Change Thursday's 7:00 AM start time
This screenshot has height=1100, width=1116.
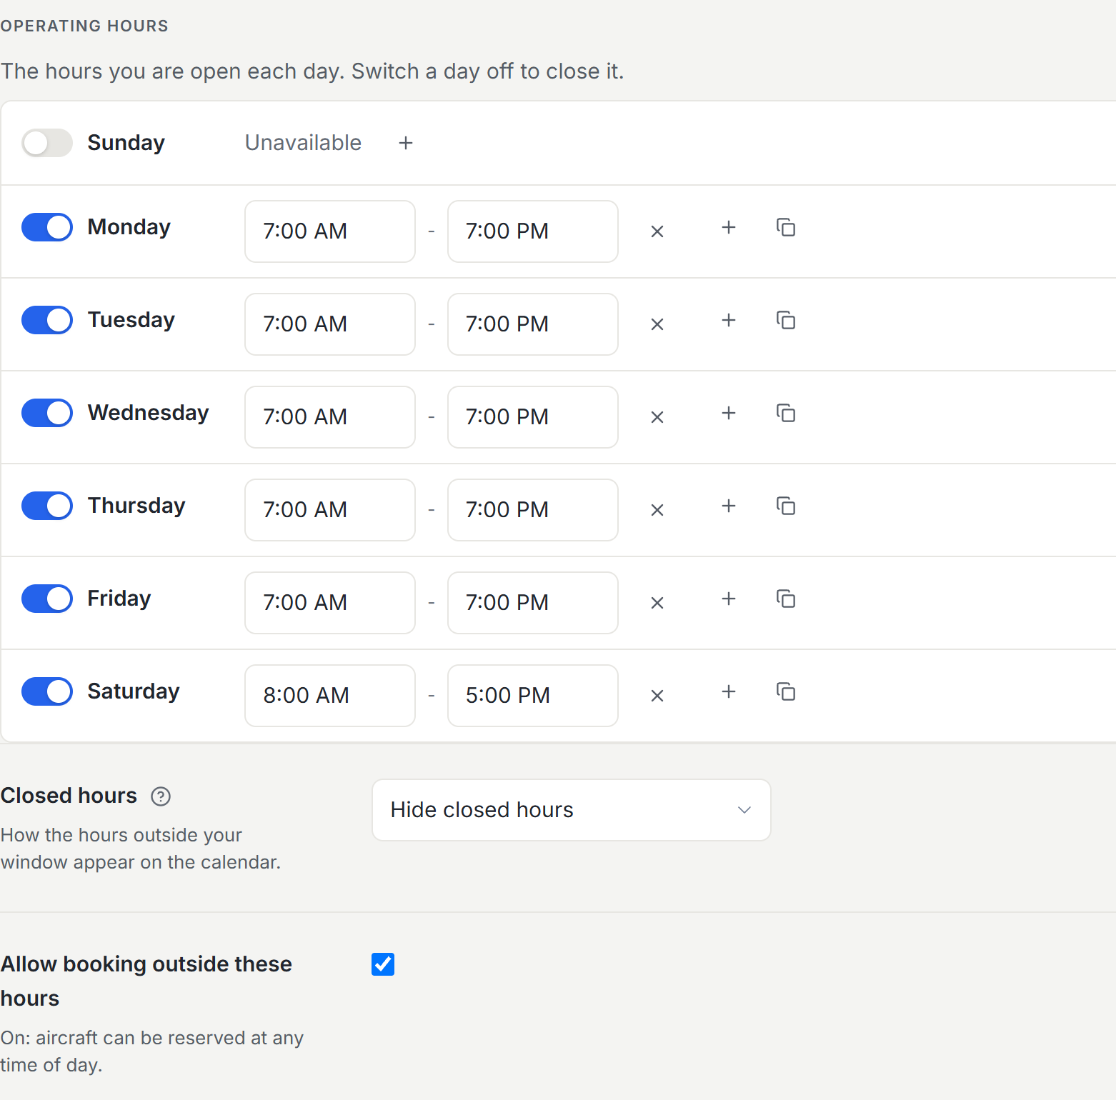click(x=330, y=510)
